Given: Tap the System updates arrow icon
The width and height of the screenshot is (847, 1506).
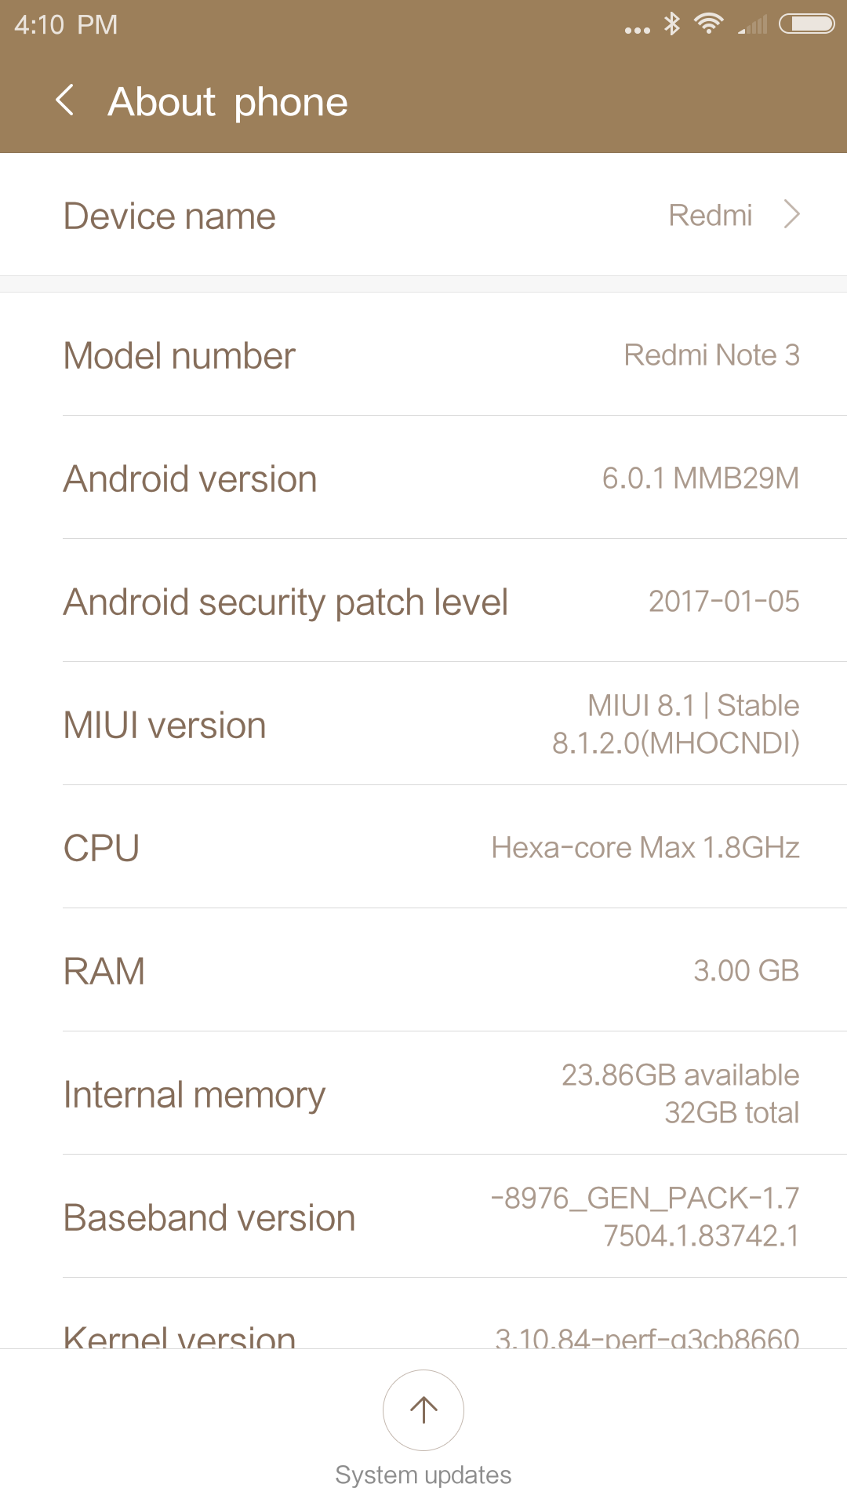Looking at the screenshot, I should 423,1410.
